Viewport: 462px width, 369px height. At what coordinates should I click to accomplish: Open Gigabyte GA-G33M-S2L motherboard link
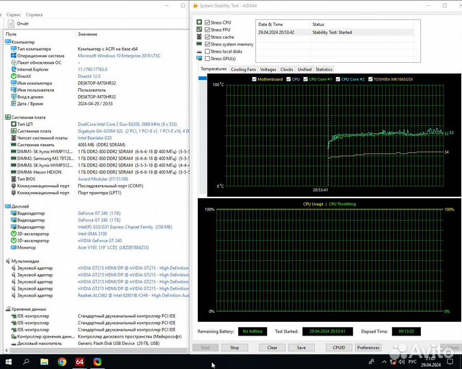[x=133, y=131]
